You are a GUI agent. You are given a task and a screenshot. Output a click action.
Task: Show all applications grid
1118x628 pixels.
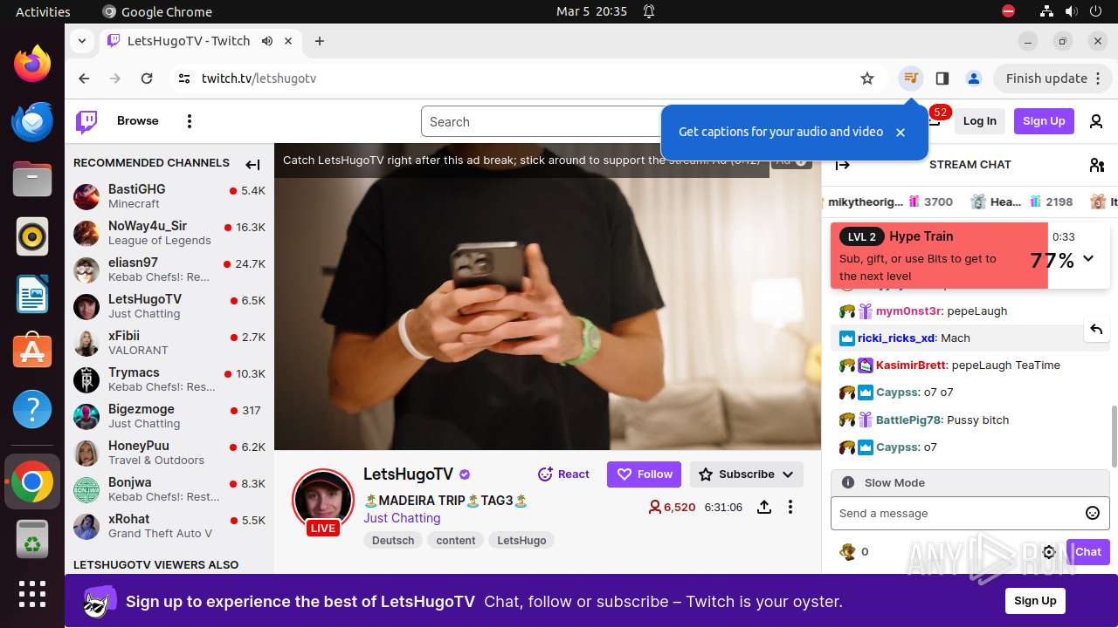(x=32, y=594)
